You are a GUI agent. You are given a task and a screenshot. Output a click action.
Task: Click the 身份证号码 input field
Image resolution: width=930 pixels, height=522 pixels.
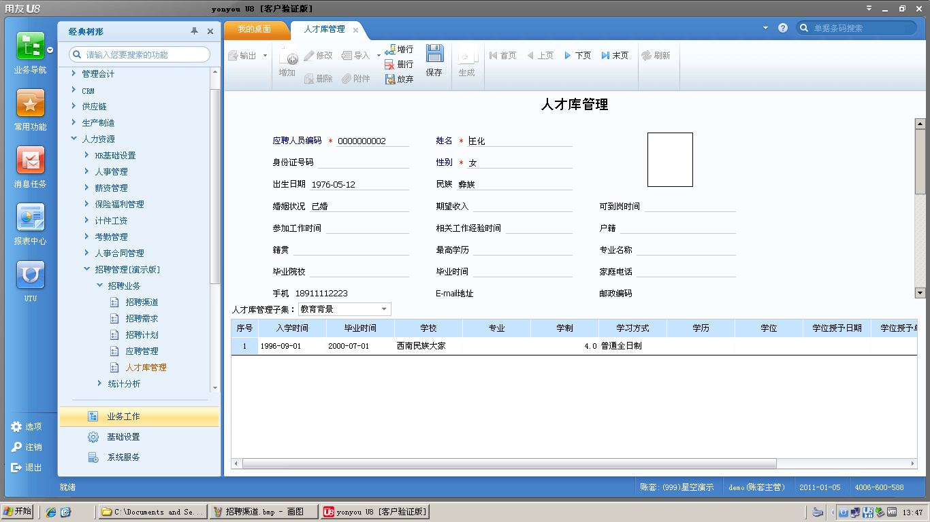(x=363, y=162)
